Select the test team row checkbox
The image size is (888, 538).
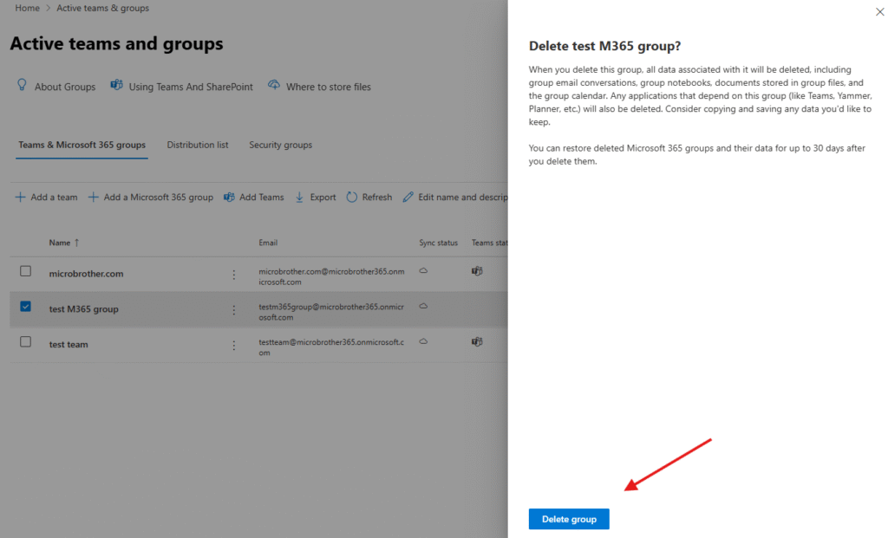pos(25,342)
